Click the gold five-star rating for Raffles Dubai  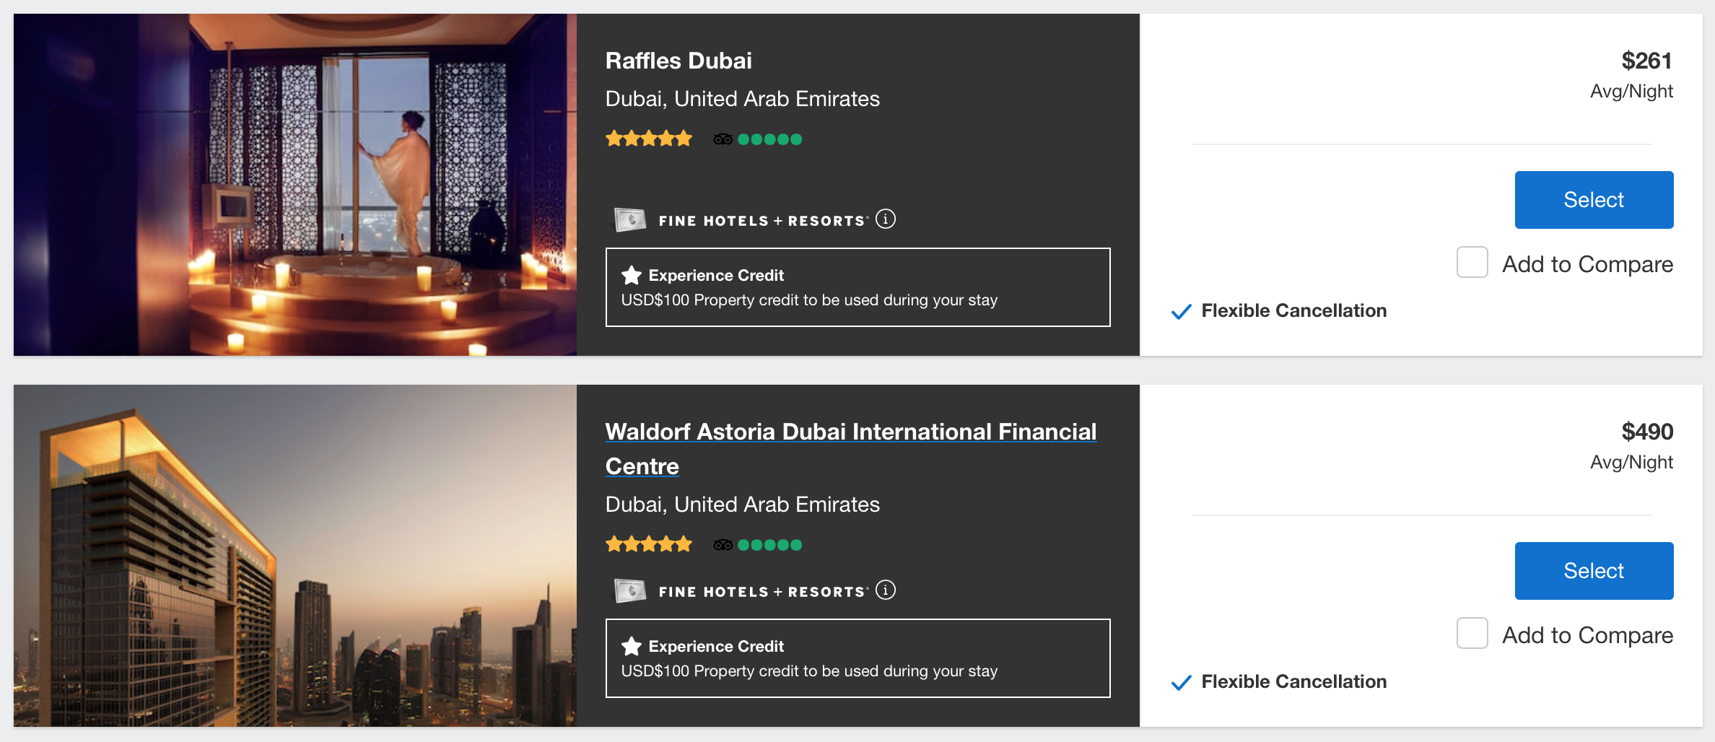click(649, 139)
